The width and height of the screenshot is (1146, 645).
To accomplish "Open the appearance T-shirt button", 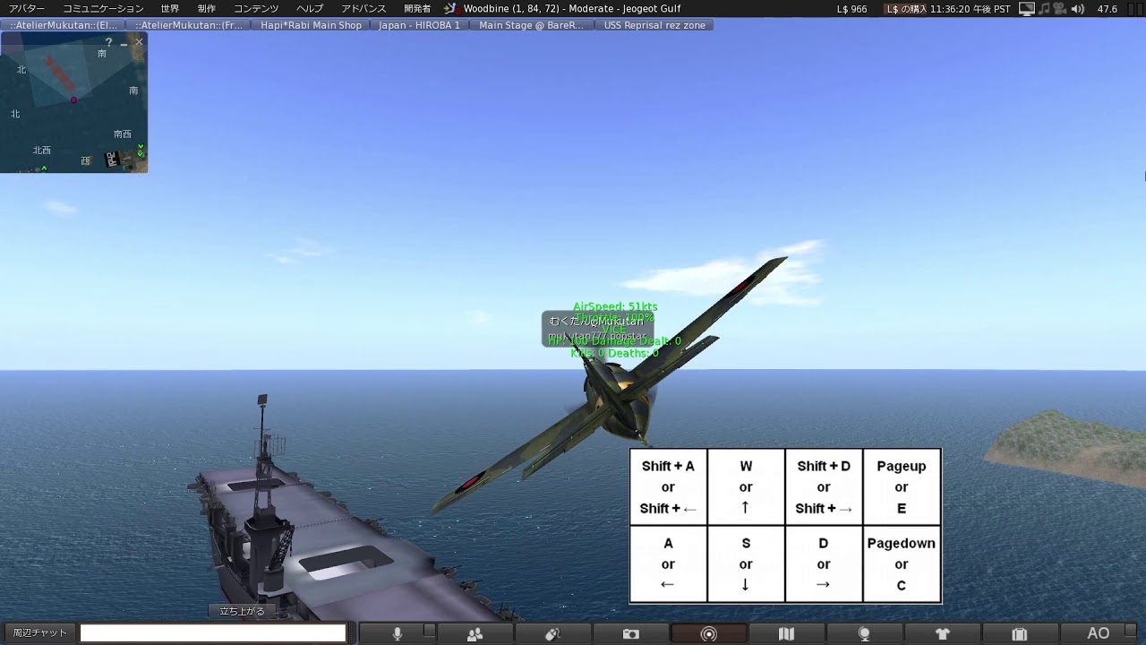I will pyautogui.click(x=942, y=634).
